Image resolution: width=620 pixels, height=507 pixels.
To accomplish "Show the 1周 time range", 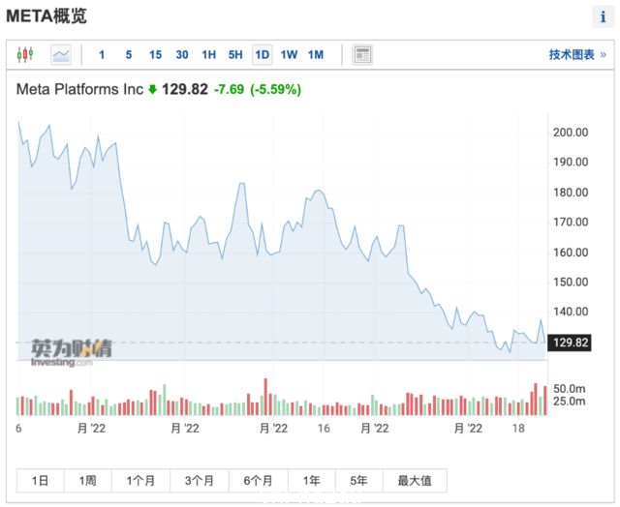I will tap(87, 481).
